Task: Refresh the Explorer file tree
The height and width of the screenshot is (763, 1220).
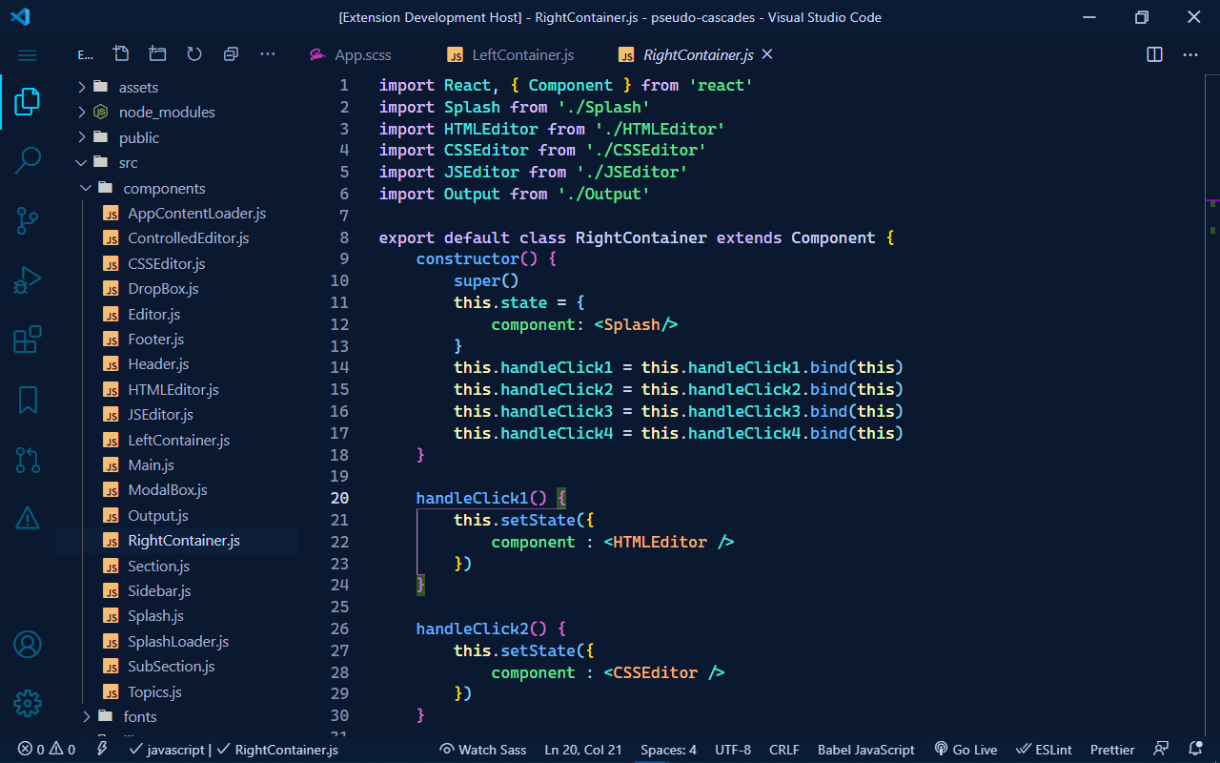Action: [194, 54]
